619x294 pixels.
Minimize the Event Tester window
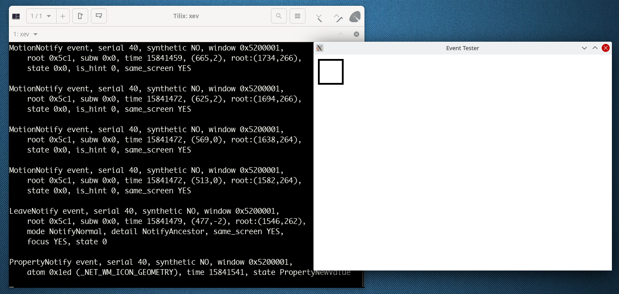click(x=584, y=48)
